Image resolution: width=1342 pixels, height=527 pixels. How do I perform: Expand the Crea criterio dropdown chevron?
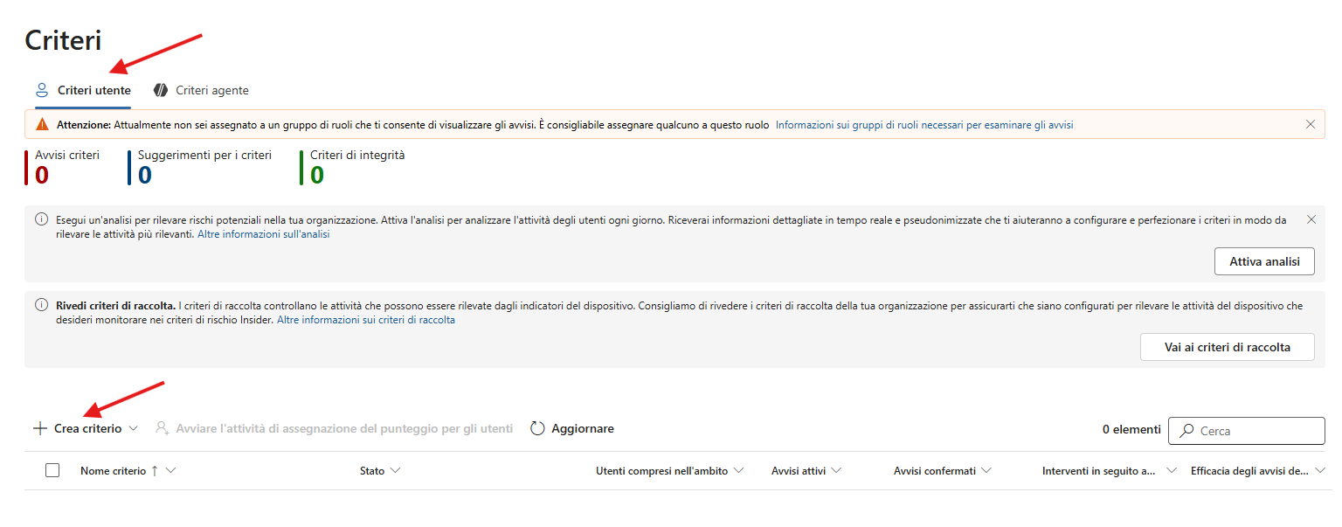coord(134,428)
